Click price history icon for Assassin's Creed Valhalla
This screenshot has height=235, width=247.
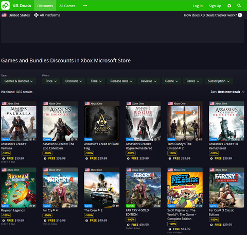(x=4, y=158)
